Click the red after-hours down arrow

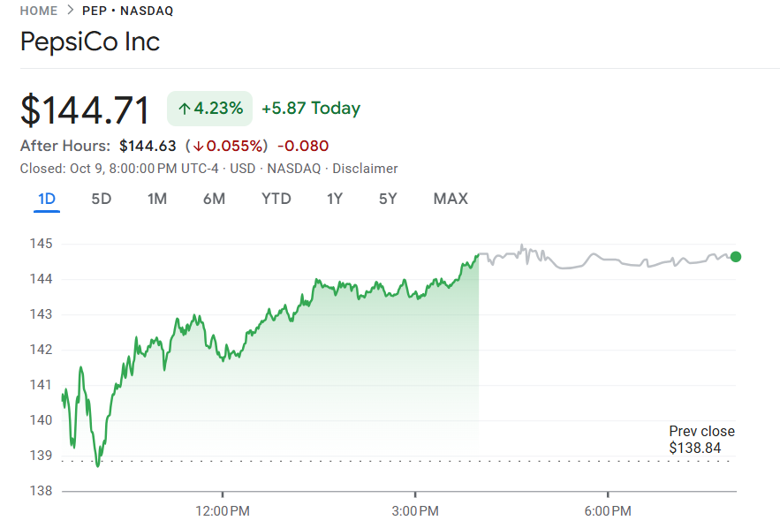point(199,147)
